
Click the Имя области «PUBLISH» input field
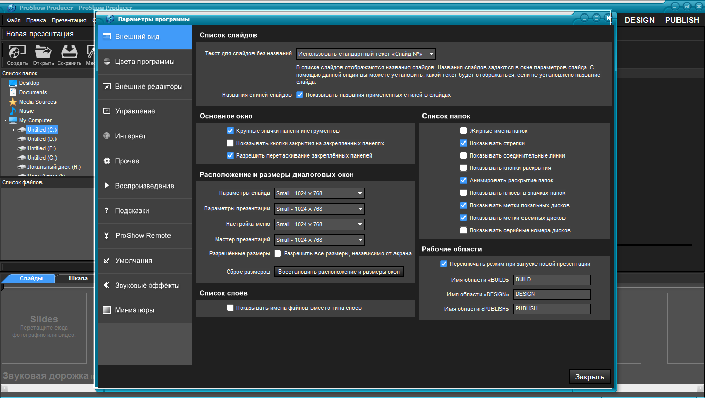[552, 309]
